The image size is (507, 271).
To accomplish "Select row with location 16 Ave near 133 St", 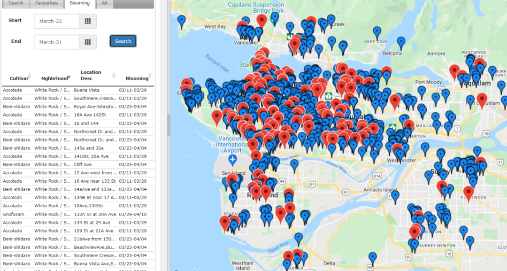I will [78, 181].
